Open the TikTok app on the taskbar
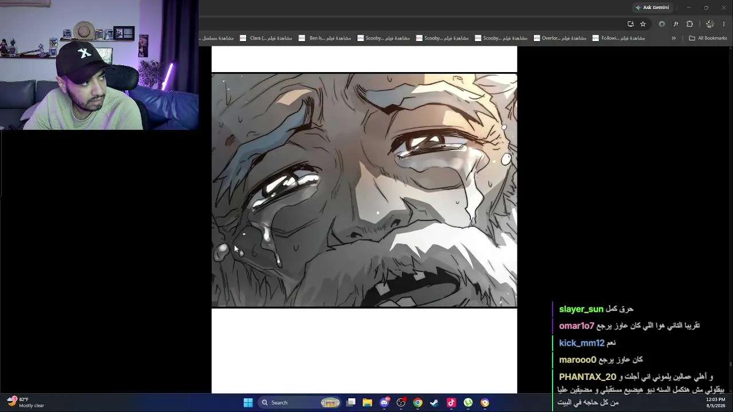This screenshot has width=733, height=412. click(x=451, y=403)
